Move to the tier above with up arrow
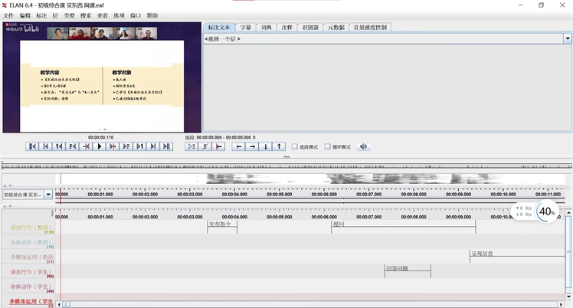 280,146
